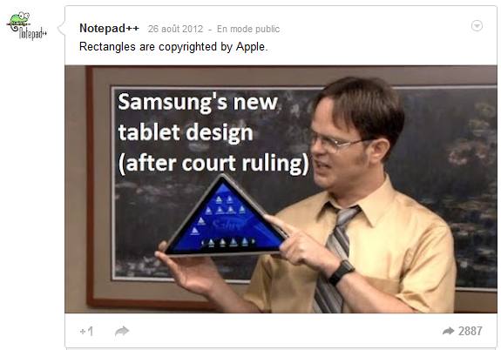
Task: Open the post permalink dated 26 août 2012
Action: [175, 29]
